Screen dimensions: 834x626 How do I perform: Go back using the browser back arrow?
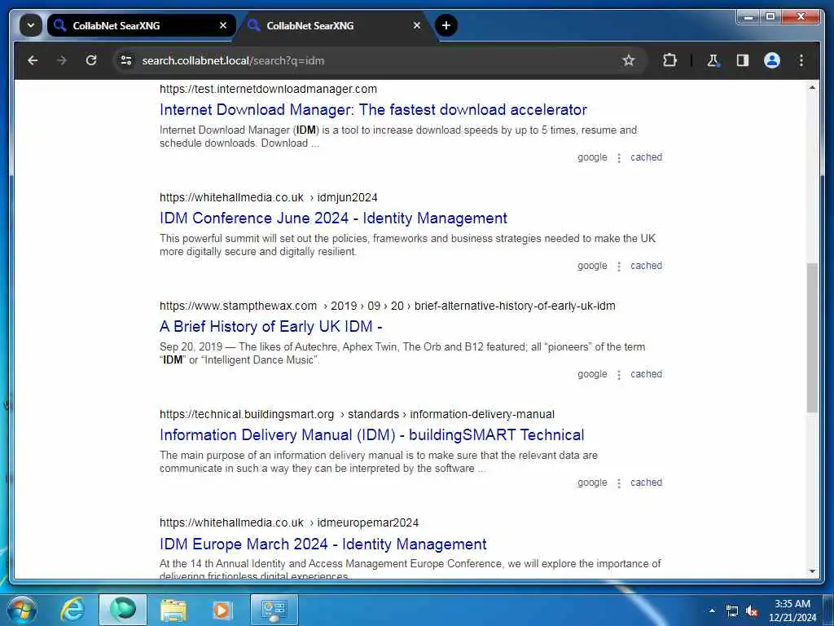33,60
